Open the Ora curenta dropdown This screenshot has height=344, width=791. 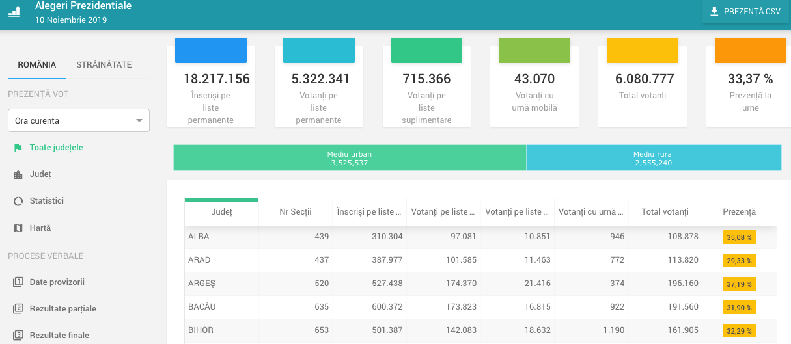pyautogui.click(x=79, y=120)
